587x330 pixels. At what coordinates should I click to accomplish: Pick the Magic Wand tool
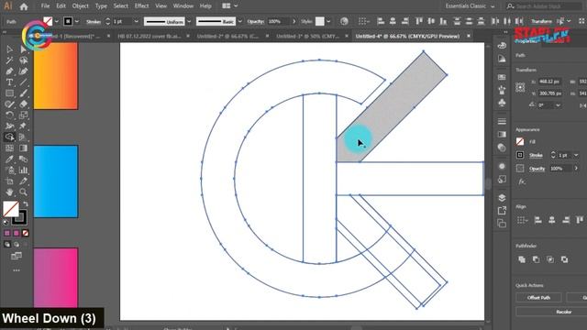pos(9,60)
